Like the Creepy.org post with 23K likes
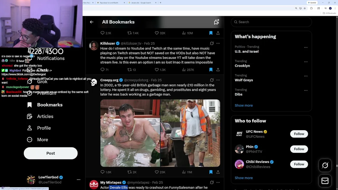Viewport: 338px width, 190px height. pos(160,172)
